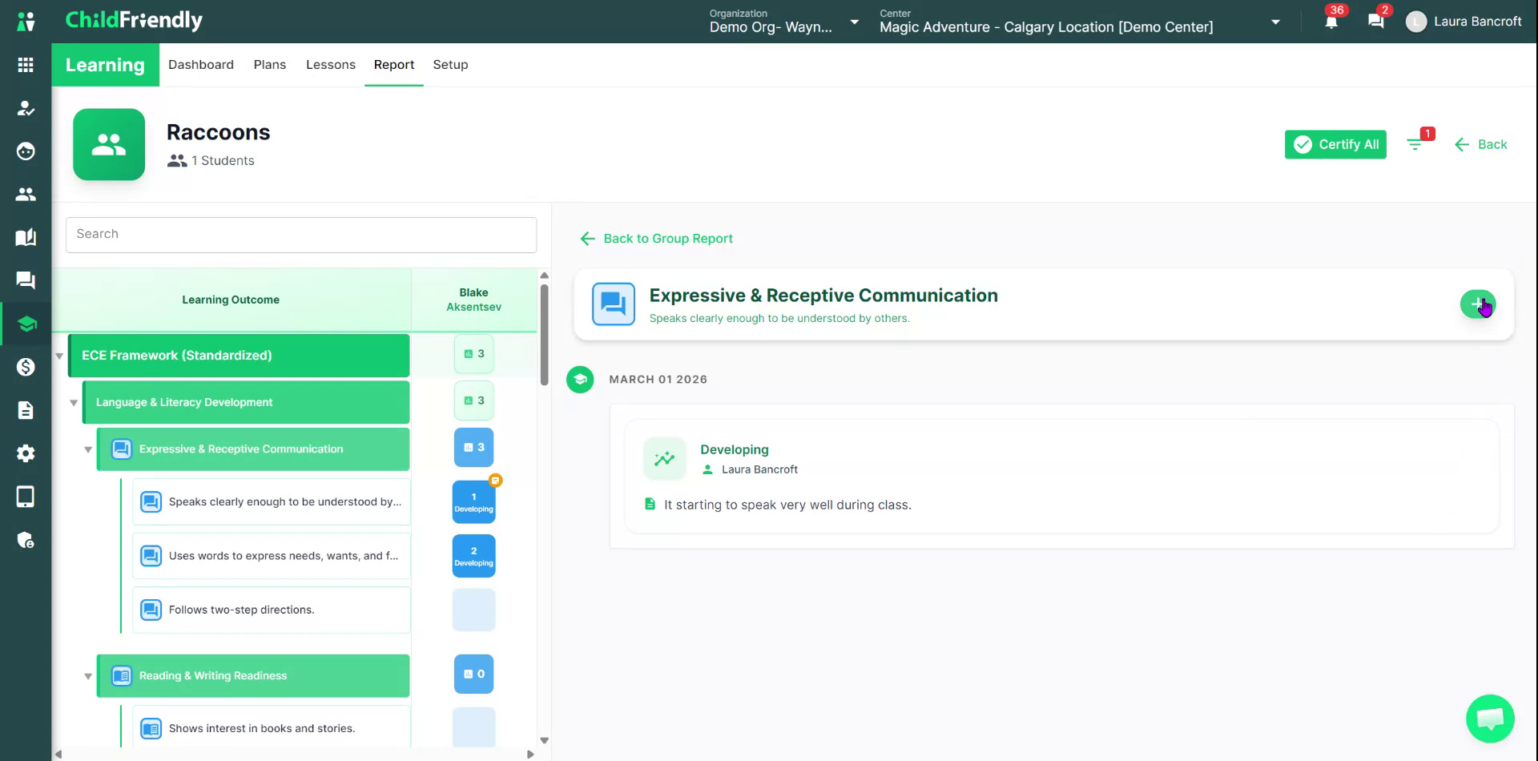Open the security shield sidebar icon
Screen dimensions: 1538x761
pos(26,540)
